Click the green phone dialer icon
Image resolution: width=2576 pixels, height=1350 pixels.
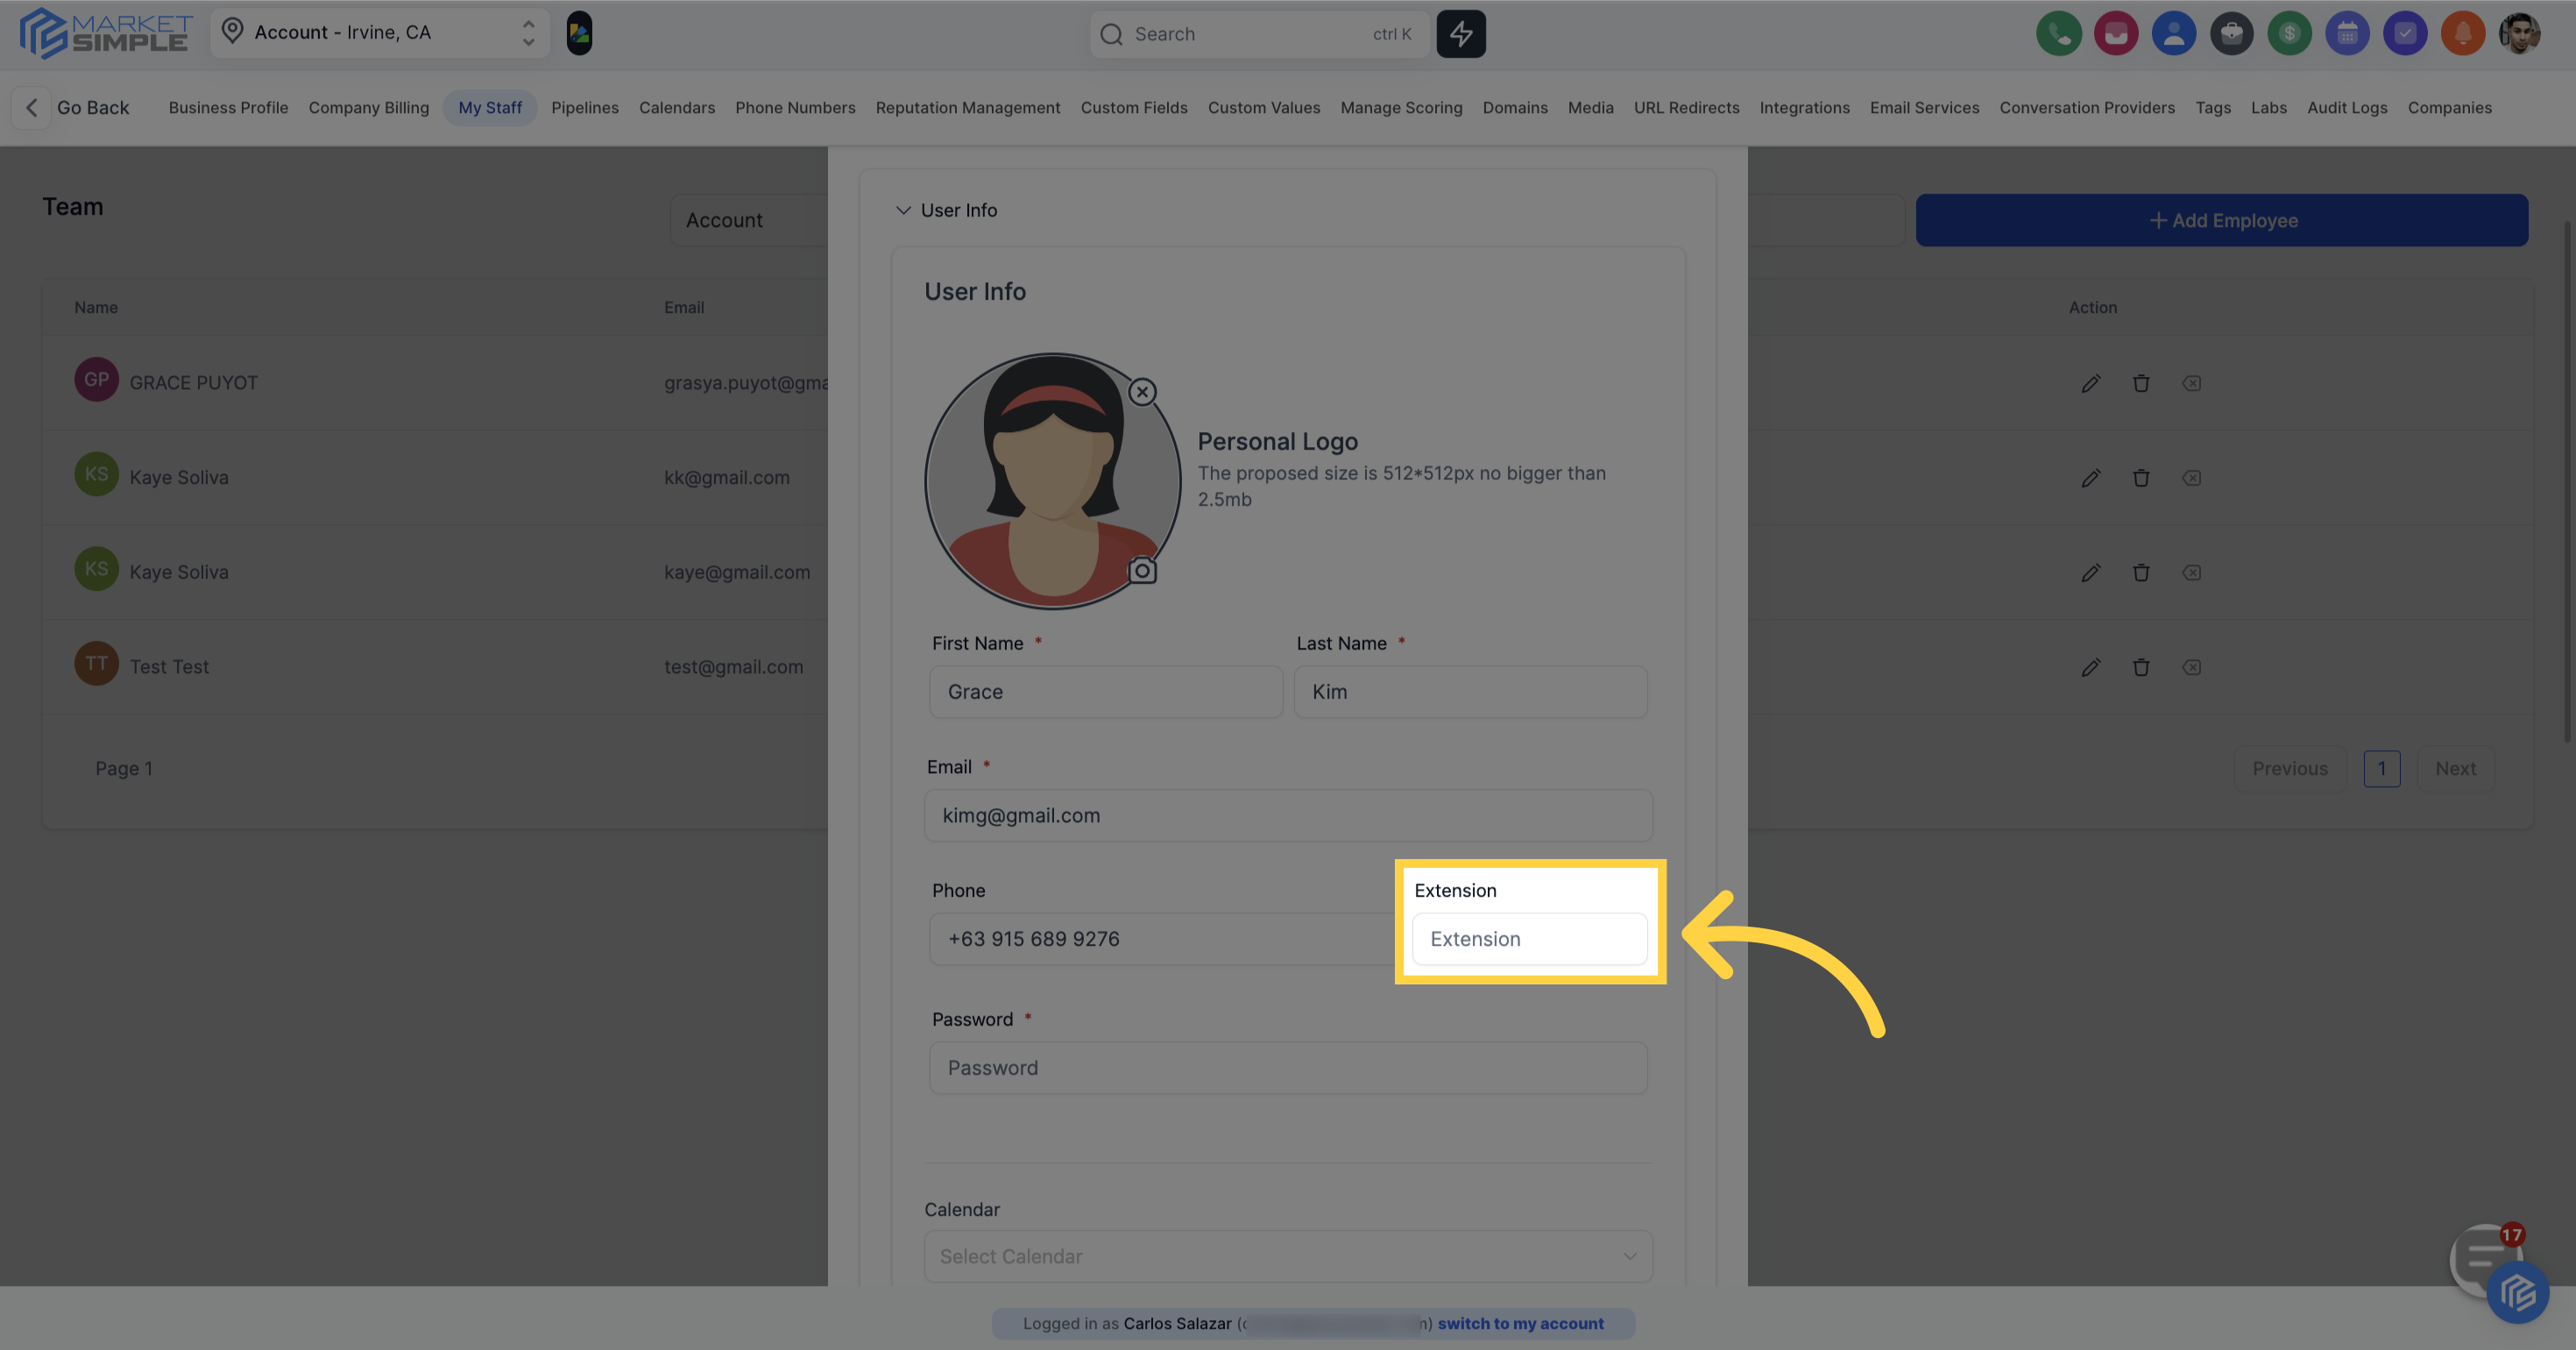(x=2058, y=34)
